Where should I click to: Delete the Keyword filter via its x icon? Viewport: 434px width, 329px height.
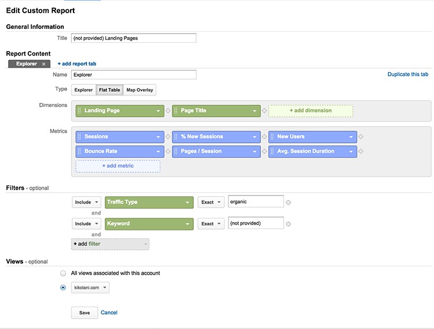(x=288, y=224)
